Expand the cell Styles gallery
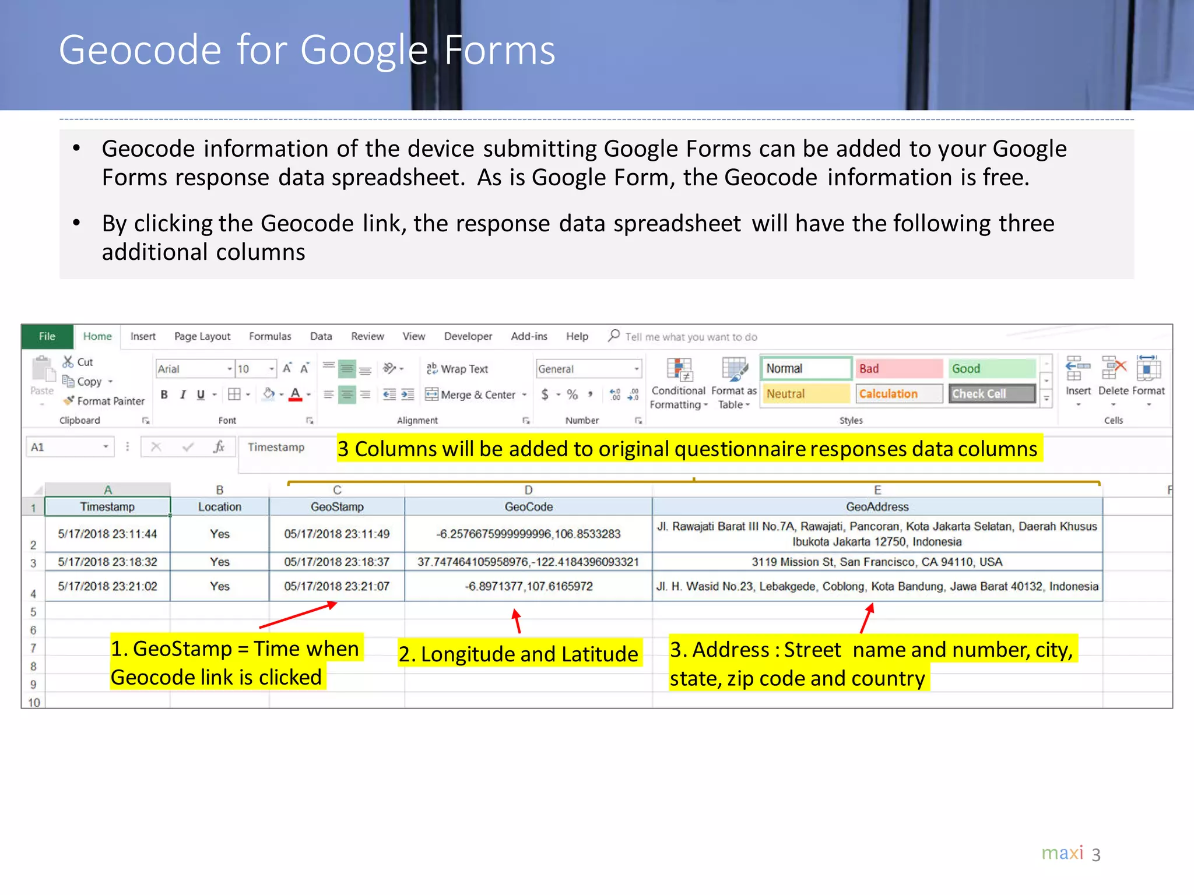The image size is (1194, 895). 1046,399
